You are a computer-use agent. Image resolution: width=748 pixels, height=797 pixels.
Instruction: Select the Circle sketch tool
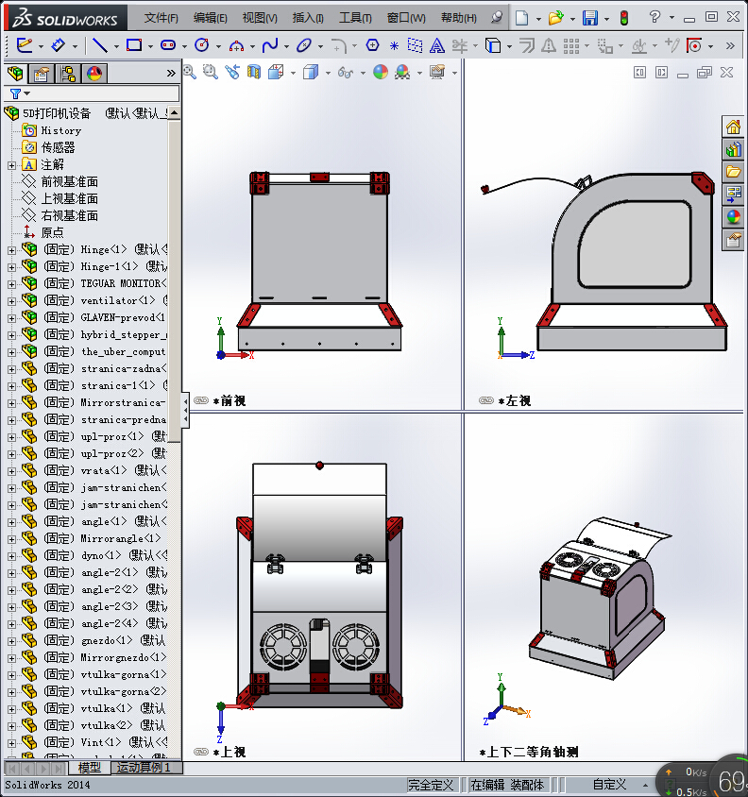(202, 45)
